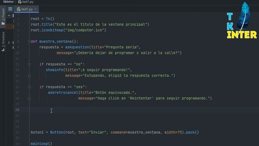Viewport: 259px width, 146px height.
Task: Fold the if respuesta == "yes" block
Action: pos(29,87)
